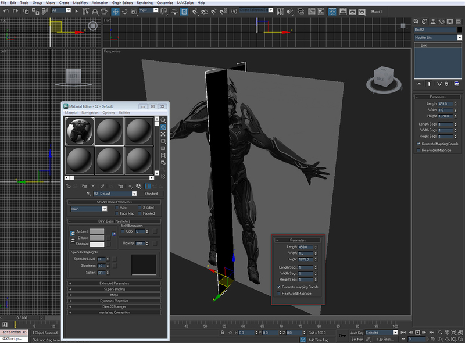Switch to the Modify command panel tab
The width and height of the screenshot is (465, 343).
(425, 22)
